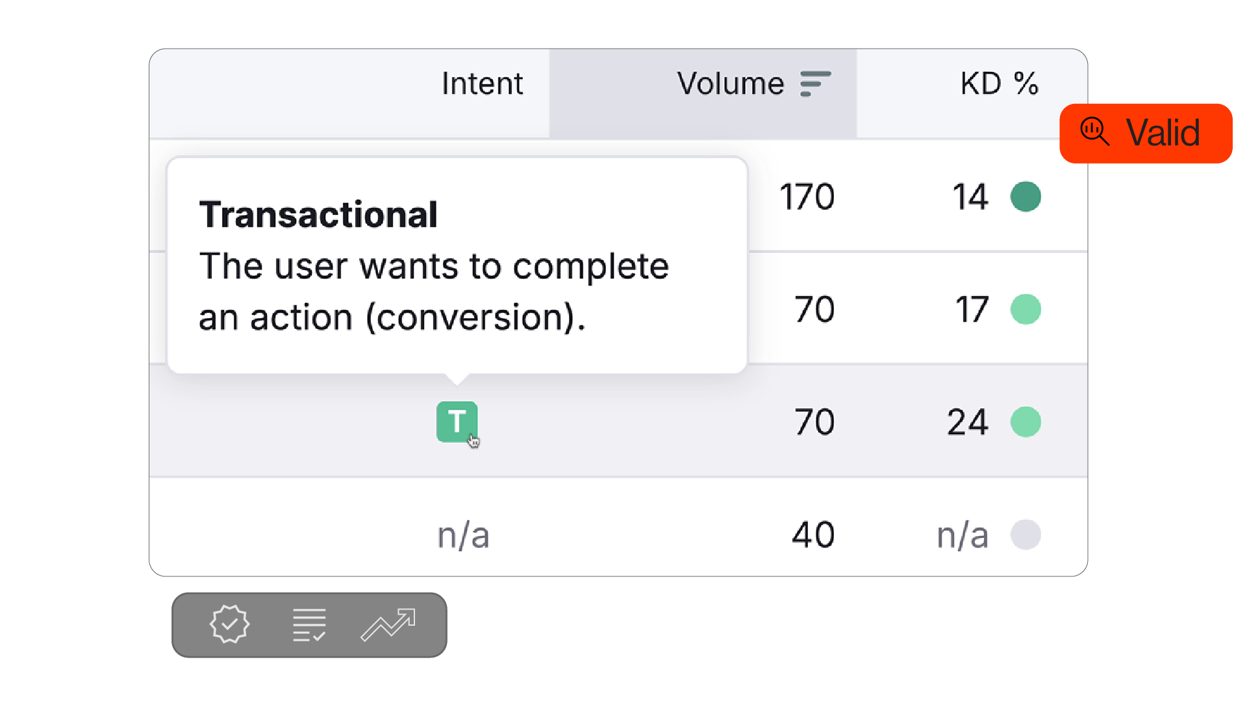Screen dimensions: 1247x701
Task: Click the Transactional title in the tooltip
Action: coord(318,213)
